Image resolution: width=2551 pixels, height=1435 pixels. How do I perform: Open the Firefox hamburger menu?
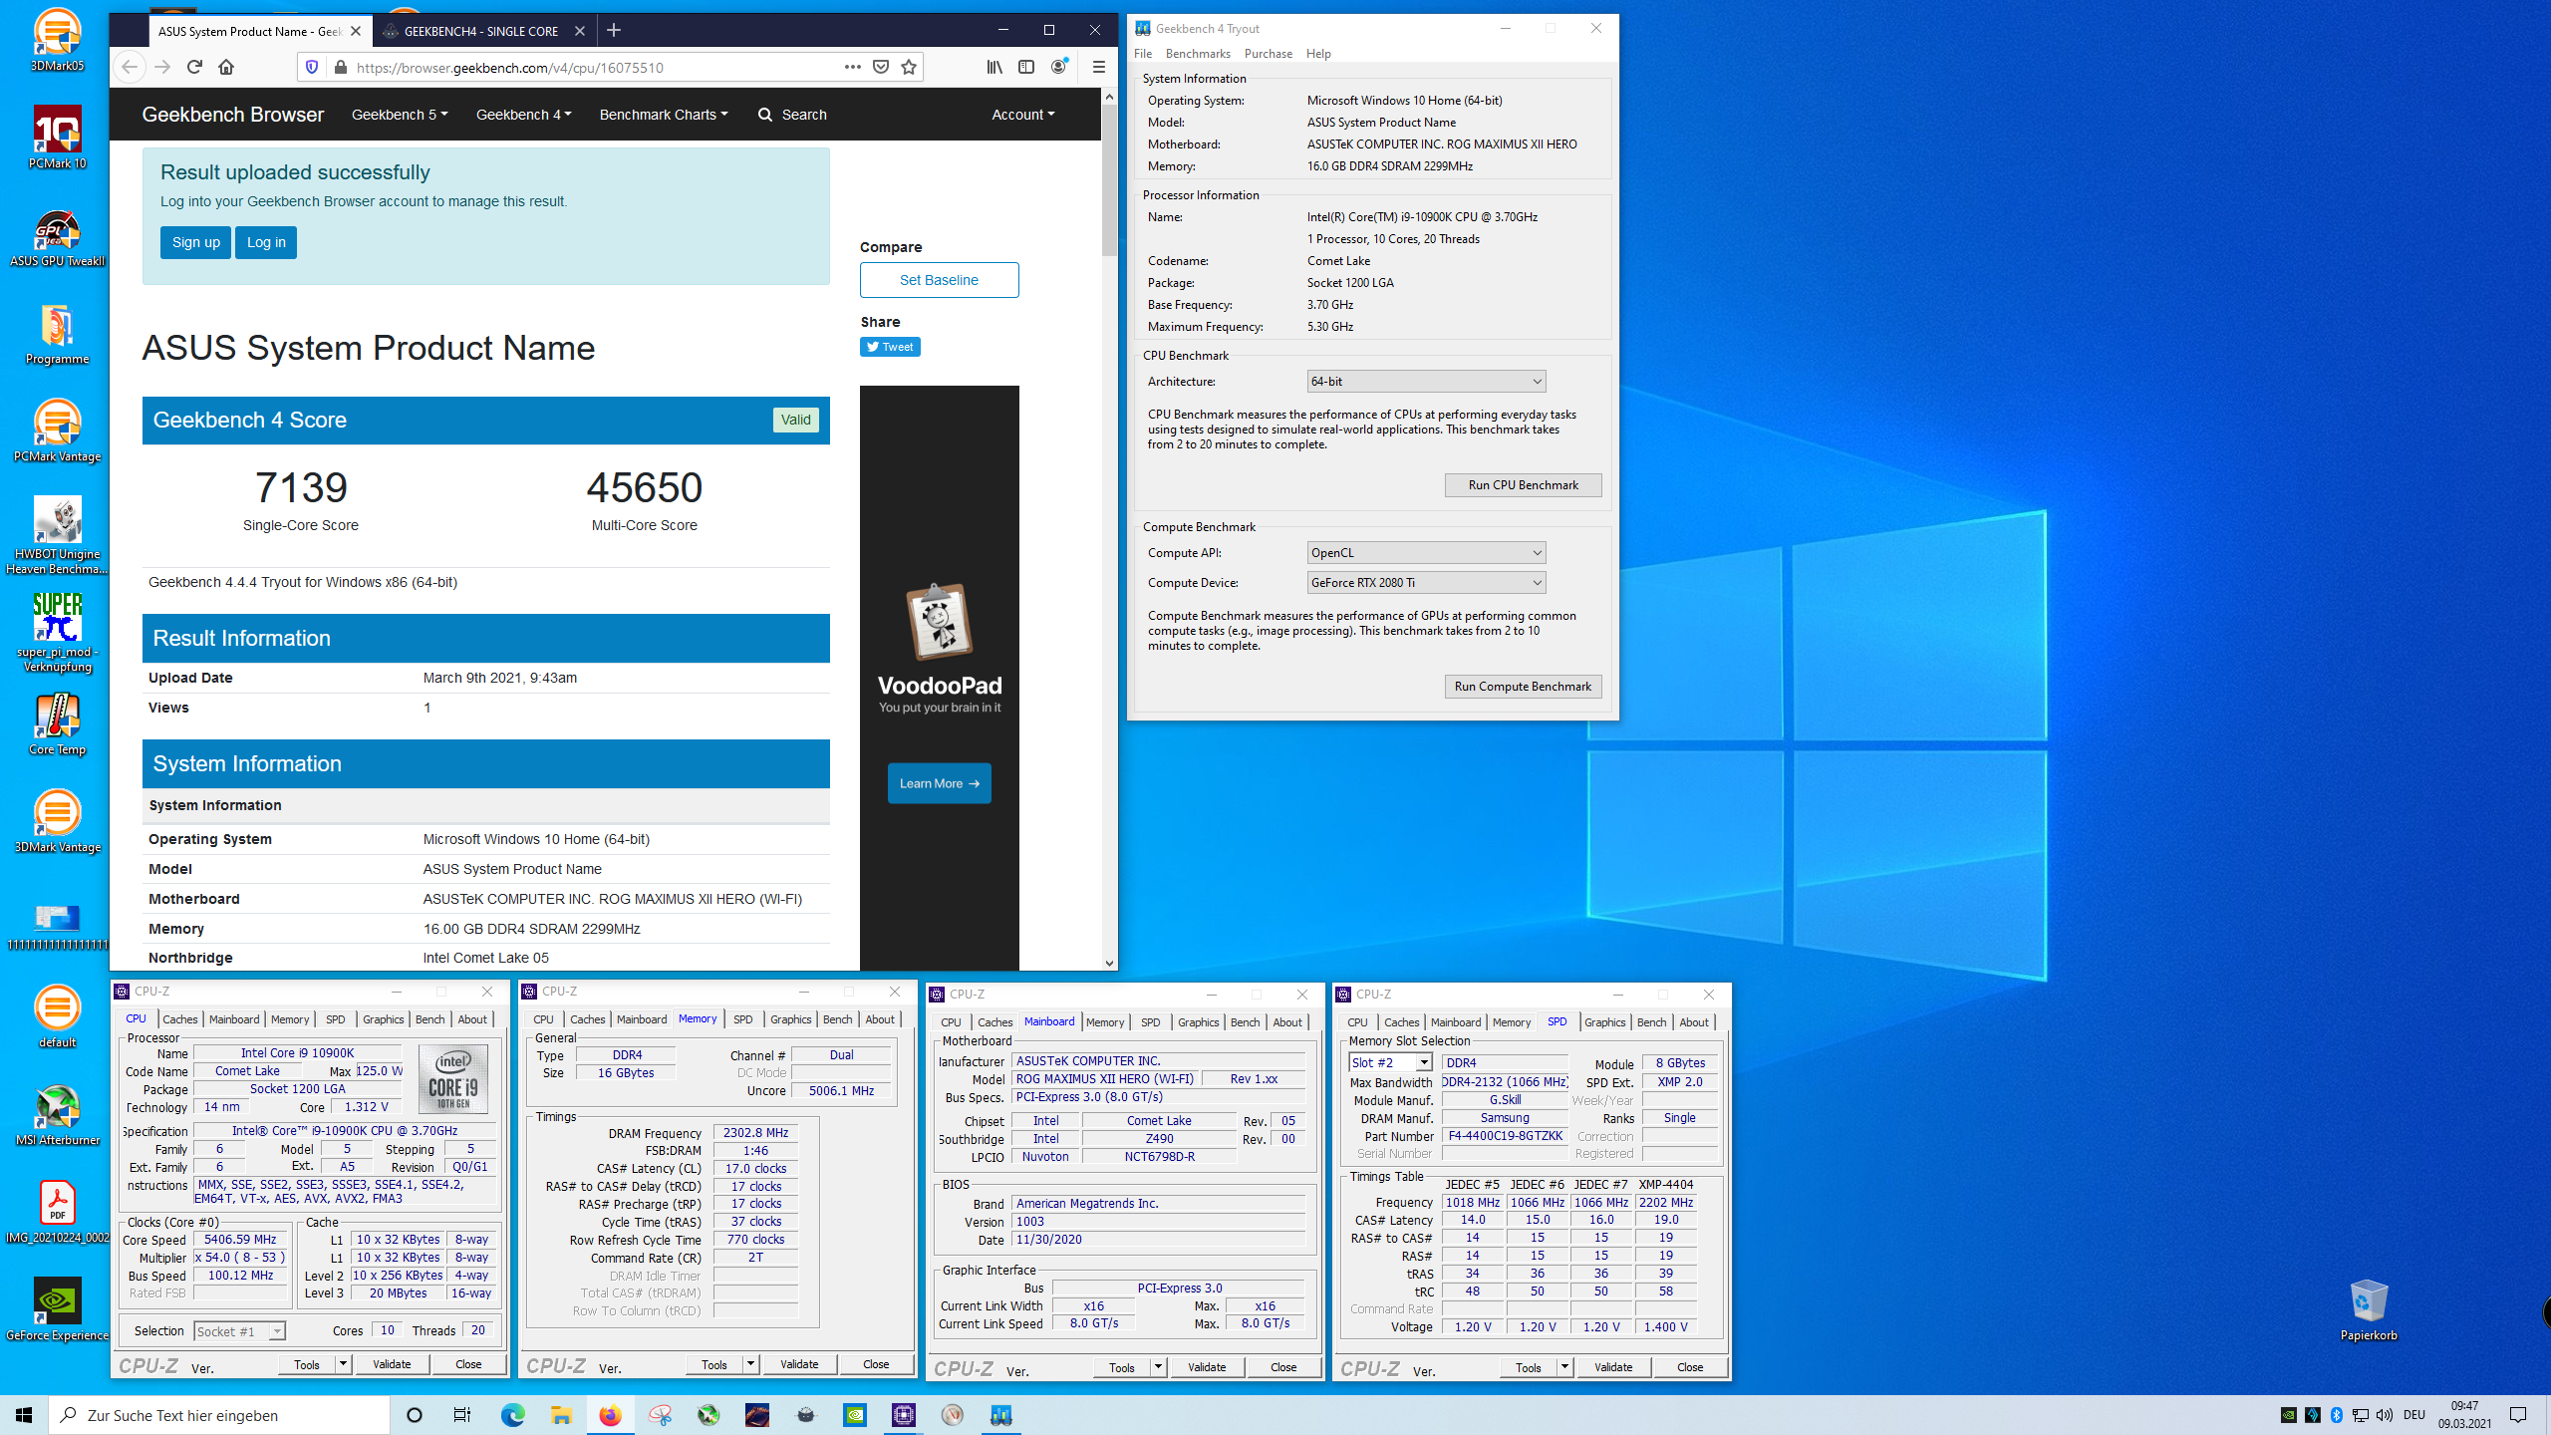(x=1098, y=67)
